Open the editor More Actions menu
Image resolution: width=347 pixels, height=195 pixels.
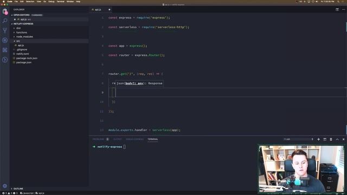(343, 10)
